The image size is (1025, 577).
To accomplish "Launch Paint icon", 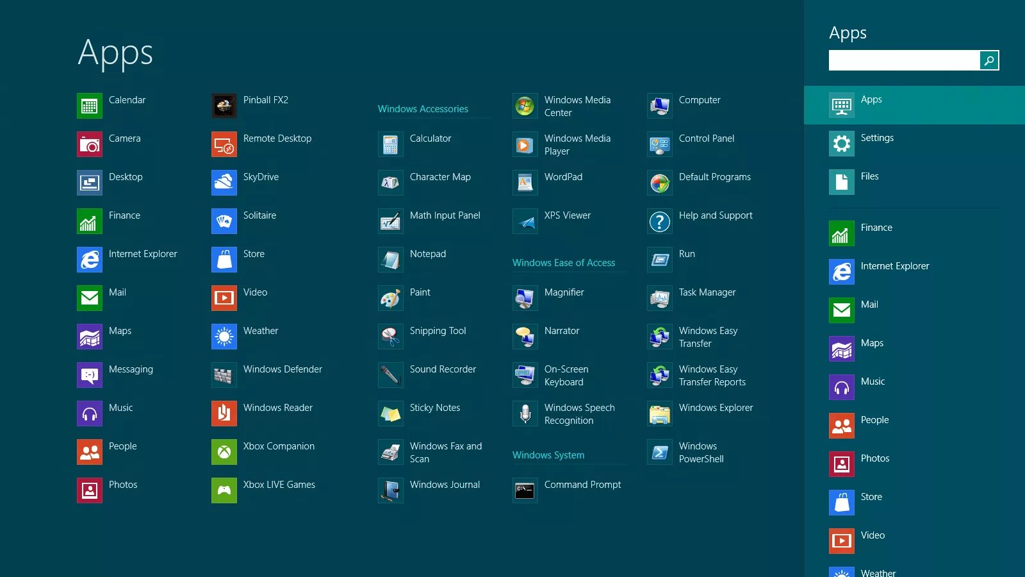I will tap(391, 298).
